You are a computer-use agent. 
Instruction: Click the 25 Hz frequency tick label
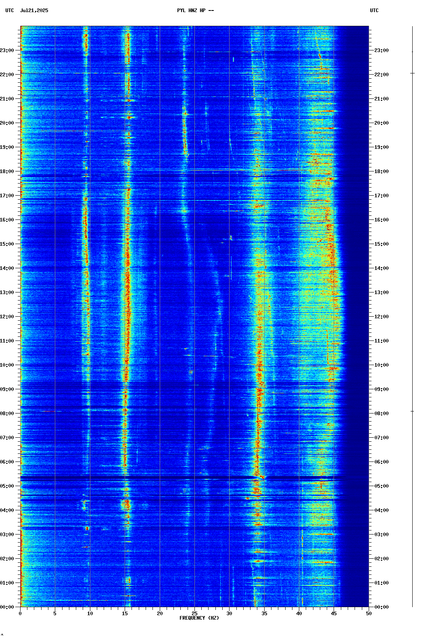194,614
